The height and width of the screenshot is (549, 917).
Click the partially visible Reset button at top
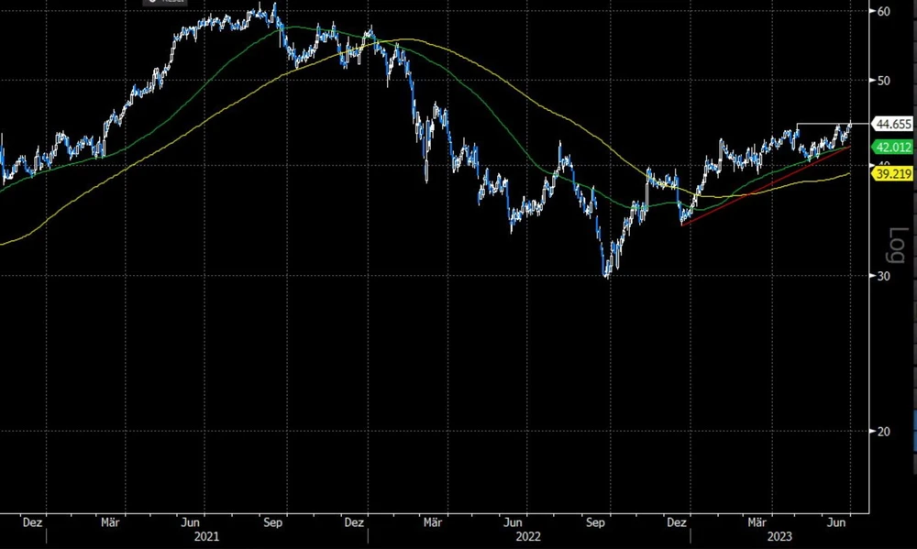(165, 3)
